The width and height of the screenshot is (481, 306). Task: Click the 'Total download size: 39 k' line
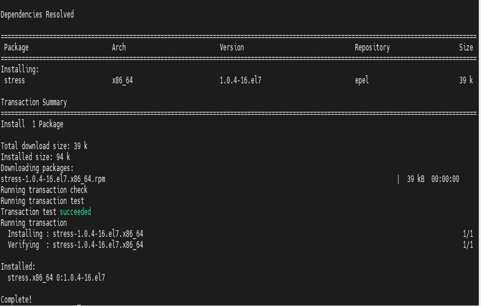44,146
